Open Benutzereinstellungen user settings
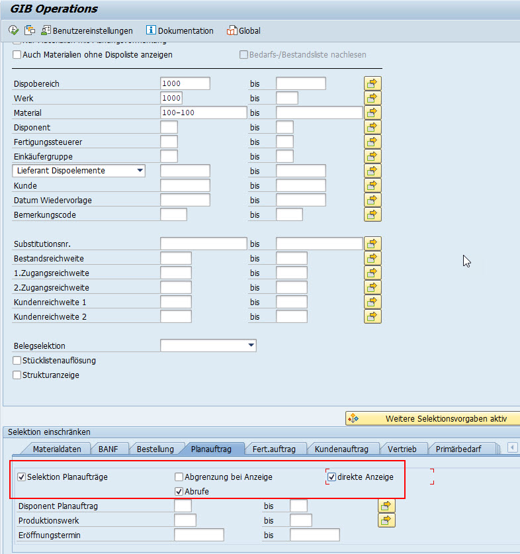Image resolution: width=520 pixels, height=554 pixels. pyautogui.click(x=87, y=30)
